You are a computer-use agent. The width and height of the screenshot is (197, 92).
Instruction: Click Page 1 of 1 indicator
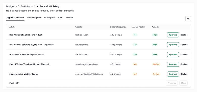[x=14, y=83]
